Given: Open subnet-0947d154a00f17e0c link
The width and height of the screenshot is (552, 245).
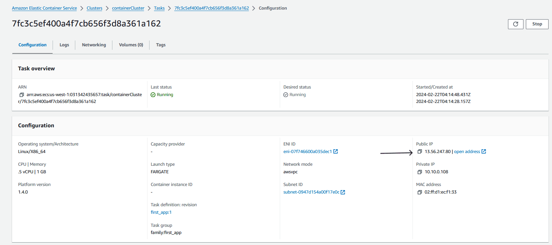Looking at the screenshot, I should tap(311, 192).
